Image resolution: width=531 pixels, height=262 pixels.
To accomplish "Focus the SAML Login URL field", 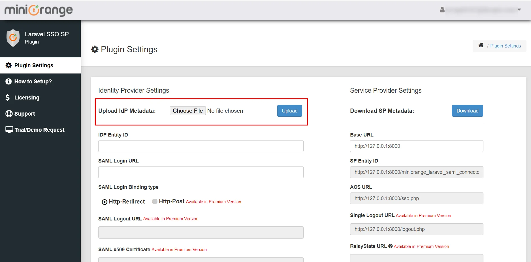I will point(201,172).
